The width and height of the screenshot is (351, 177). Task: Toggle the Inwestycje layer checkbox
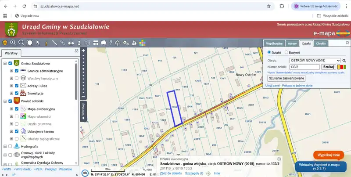17,93
